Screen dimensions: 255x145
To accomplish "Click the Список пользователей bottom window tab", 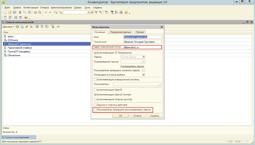I will (19, 137).
